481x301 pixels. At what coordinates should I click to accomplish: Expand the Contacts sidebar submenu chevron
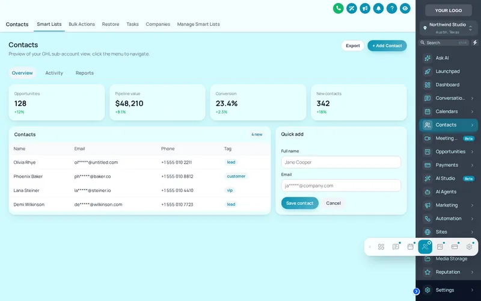point(472,125)
